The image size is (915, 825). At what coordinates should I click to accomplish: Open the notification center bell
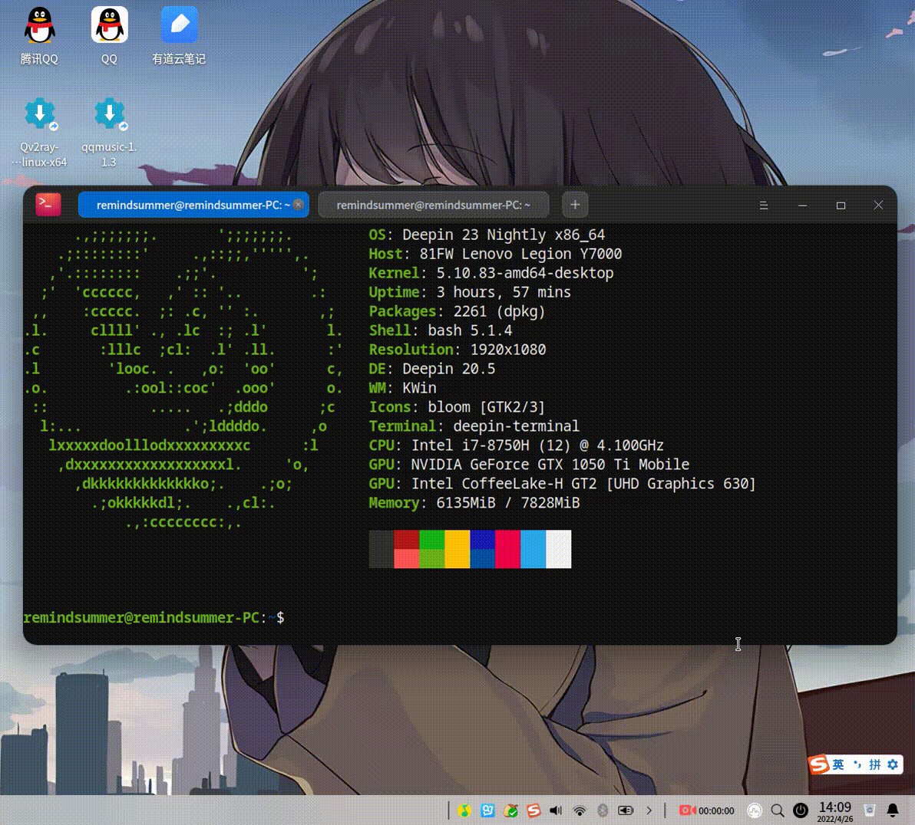(x=893, y=810)
